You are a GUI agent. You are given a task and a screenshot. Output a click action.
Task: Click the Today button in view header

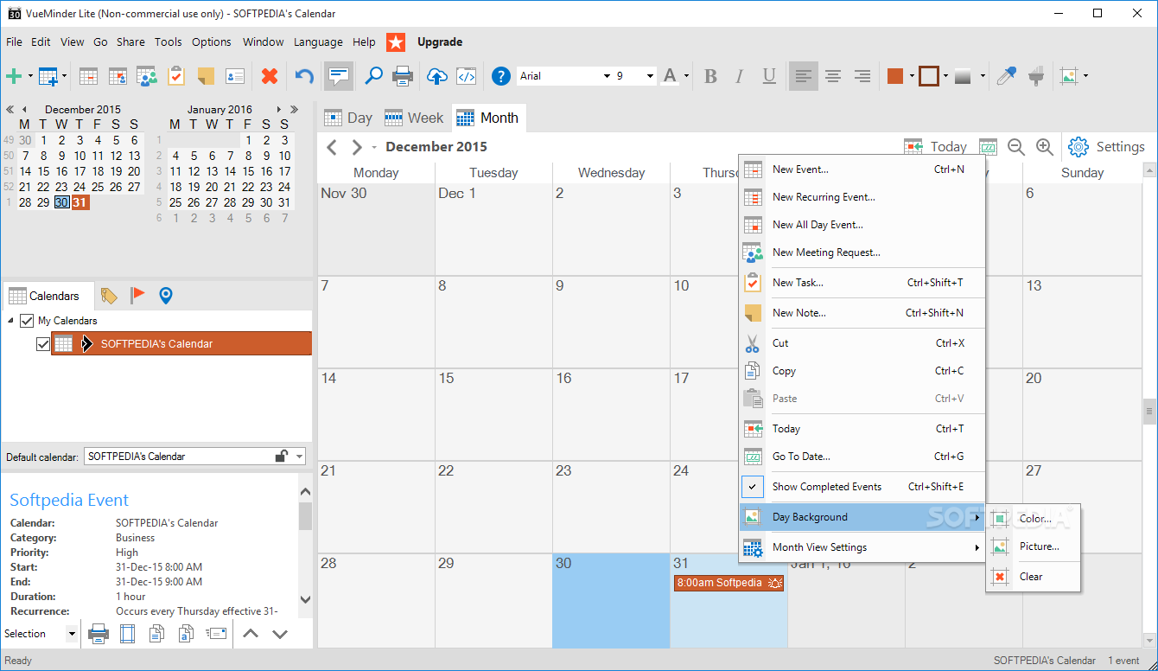click(x=935, y=147)
